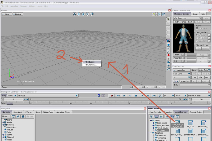Click the stop button in Transport Controls

point(136,95)
